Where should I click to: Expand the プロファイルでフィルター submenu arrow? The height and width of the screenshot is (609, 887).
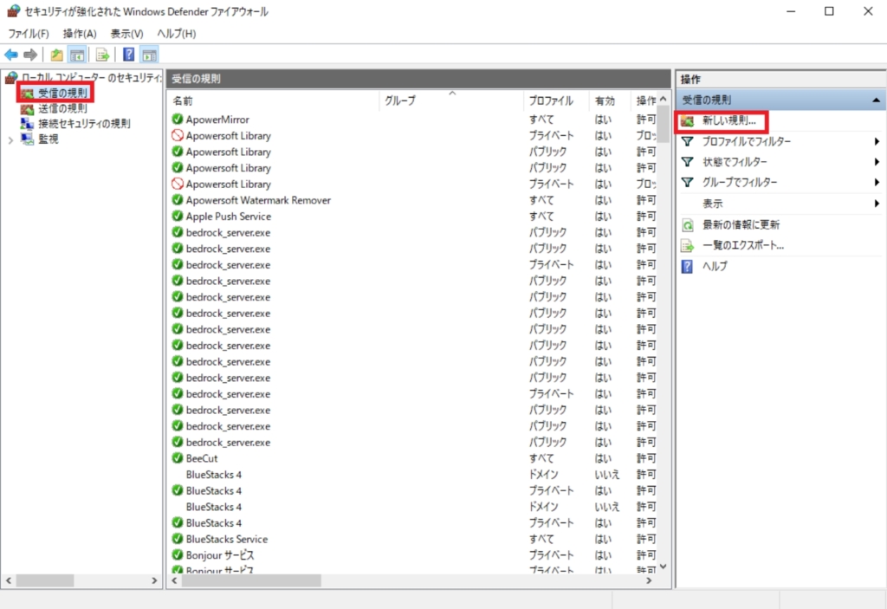pos(877,141)
